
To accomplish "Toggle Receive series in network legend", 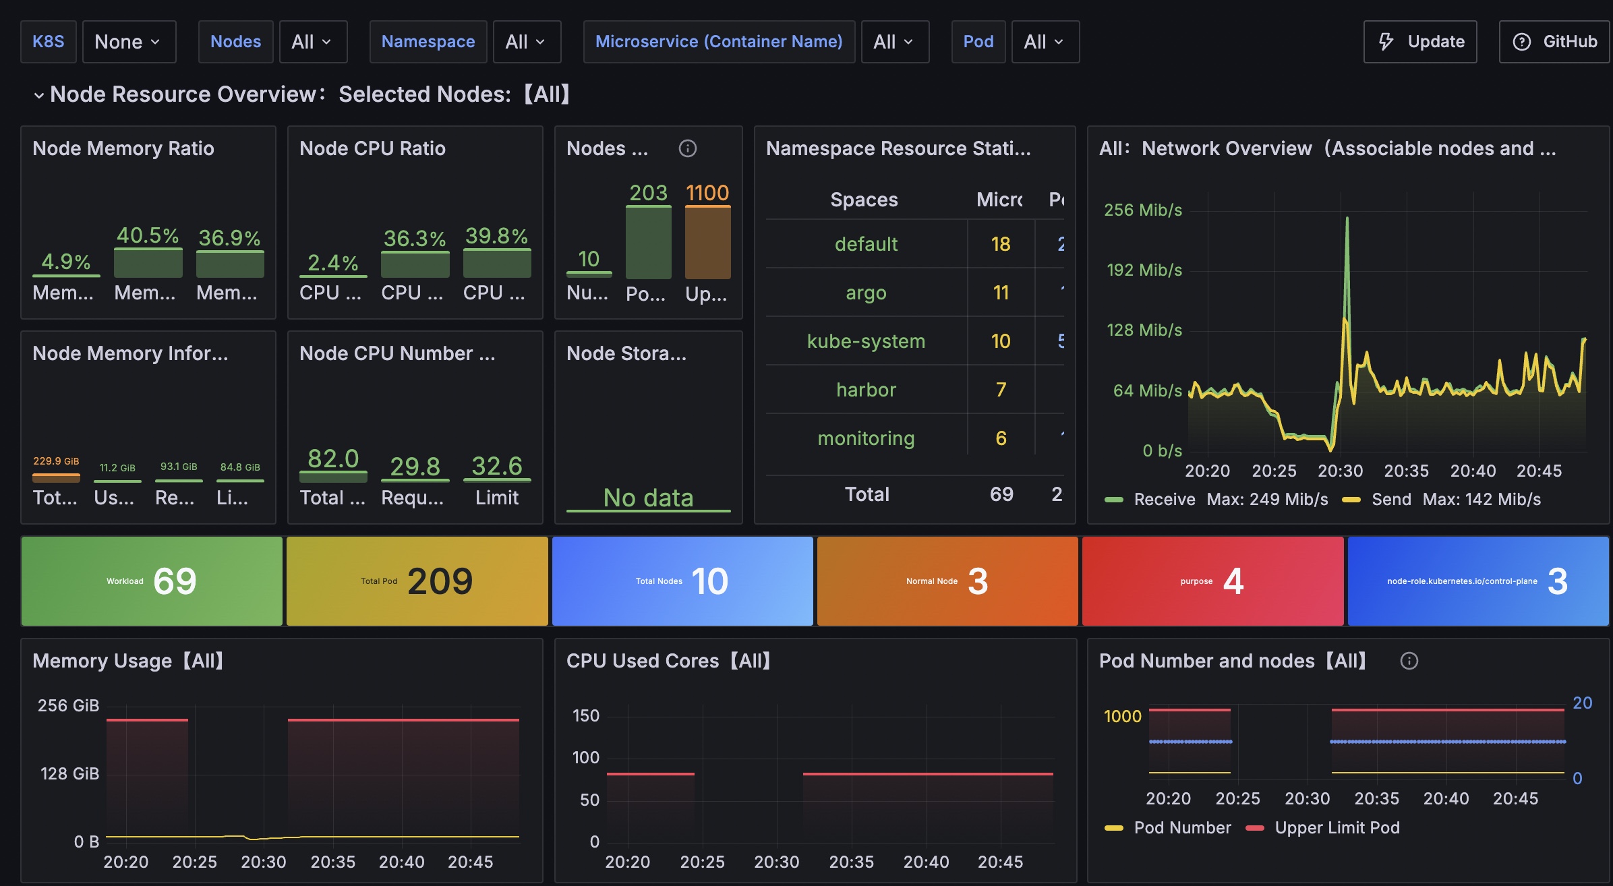I will click(x=1163, y=500).
